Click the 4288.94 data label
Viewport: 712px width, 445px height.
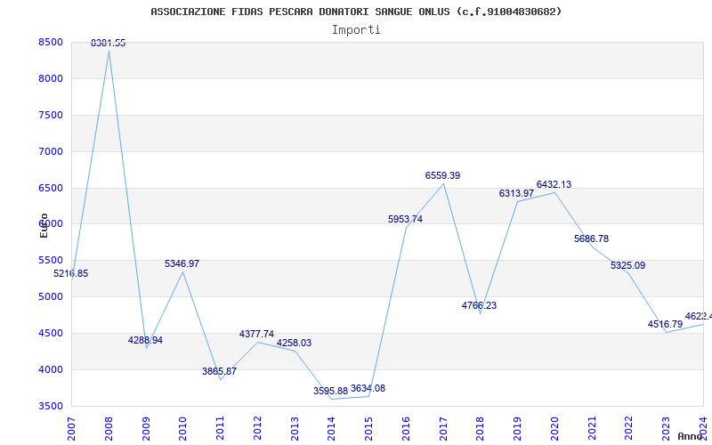(x=145, y=341)
